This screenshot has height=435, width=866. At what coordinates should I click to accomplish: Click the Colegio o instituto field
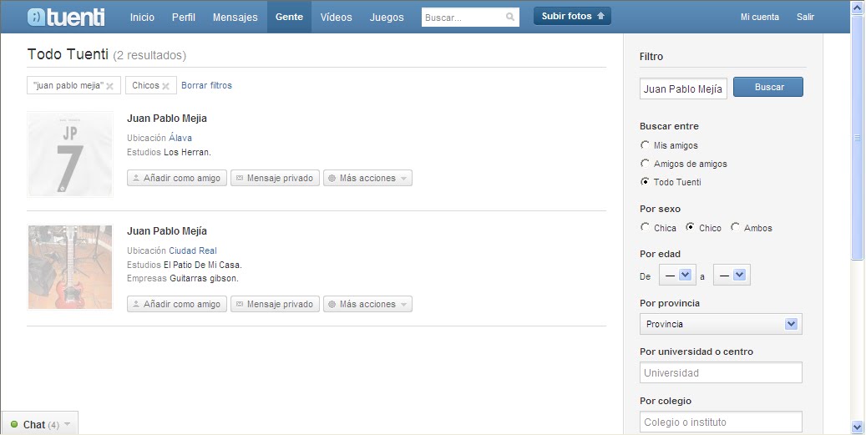click(721, 422)
